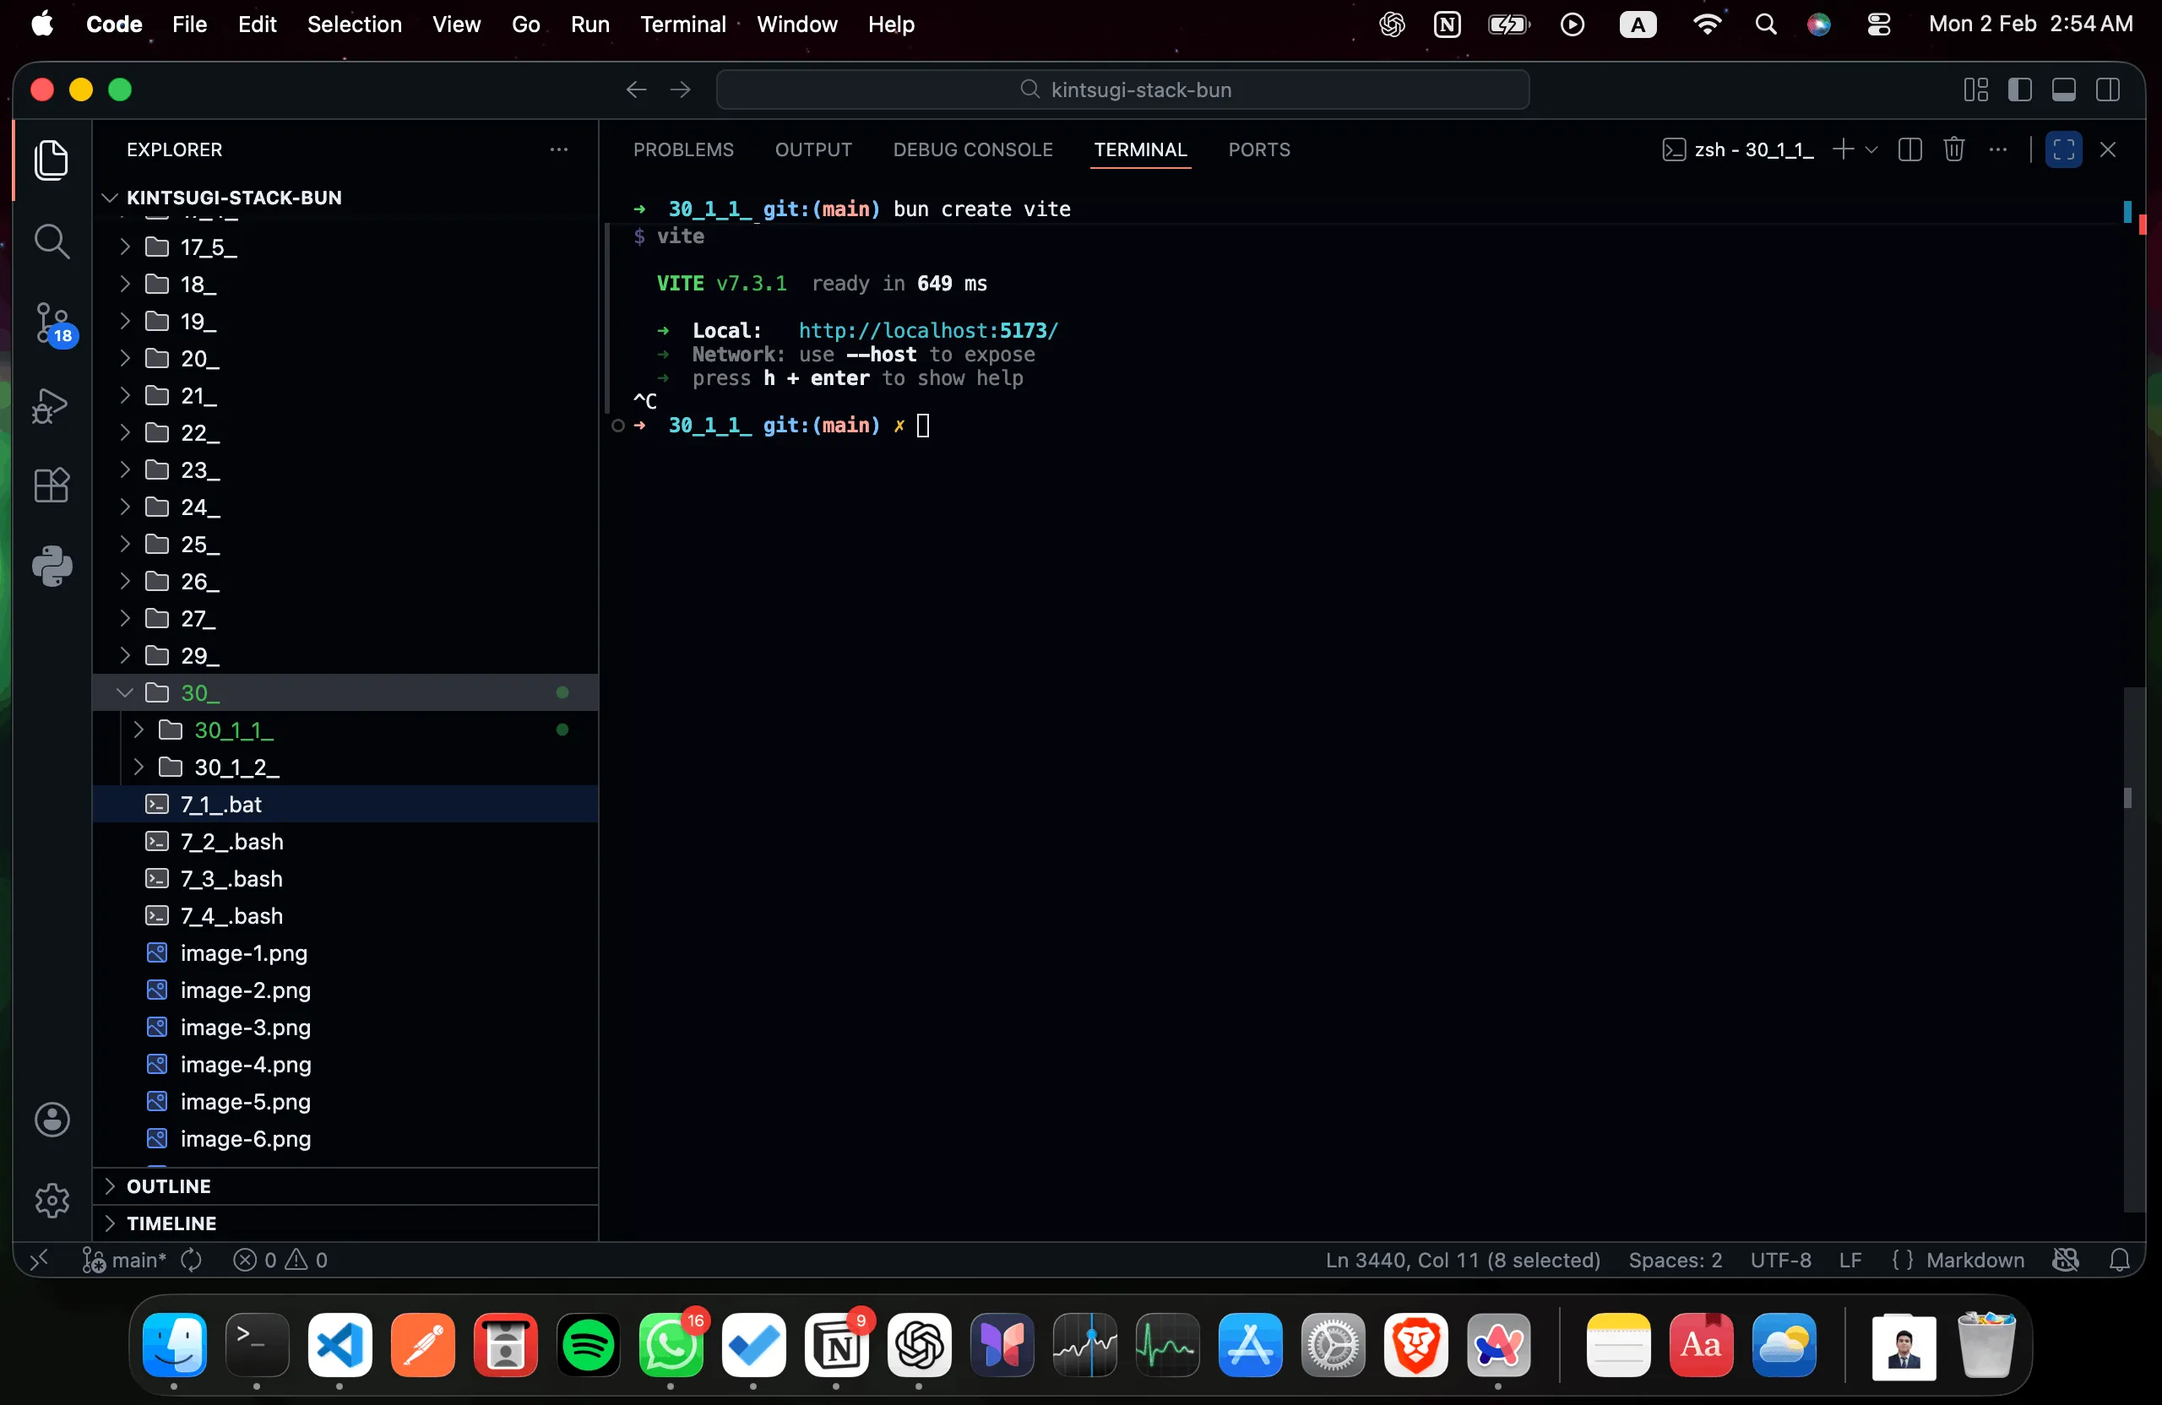2162x1405 pixels.
Task: Click Markdown language mode in status bar
Action: coord(1974,1260)
